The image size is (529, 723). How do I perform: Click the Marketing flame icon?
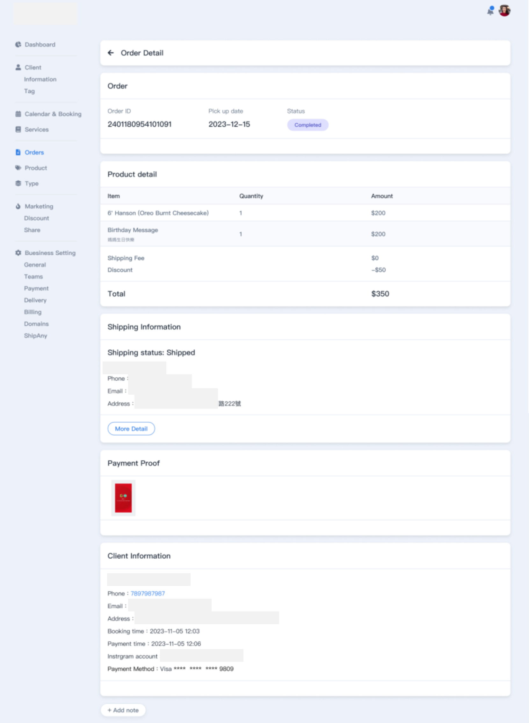(x=18, y=206)
